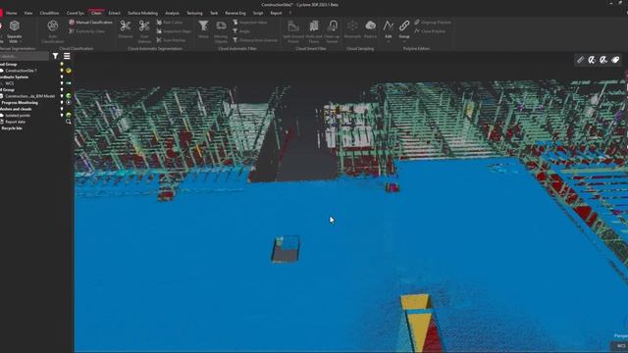Image resolution: width=628 pixels, height=353 pixels.
Task: Toggle visibility bulb for WCS
Action: click(x=62, y=83)
